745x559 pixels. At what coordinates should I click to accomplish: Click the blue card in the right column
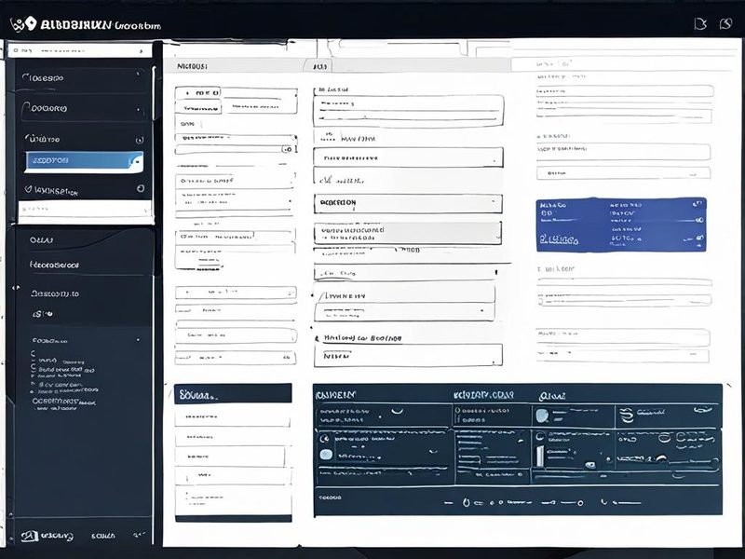pos(621,225)
